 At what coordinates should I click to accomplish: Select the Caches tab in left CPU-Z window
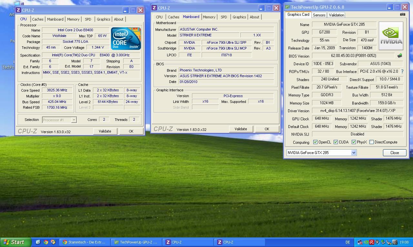coord(37,19)
